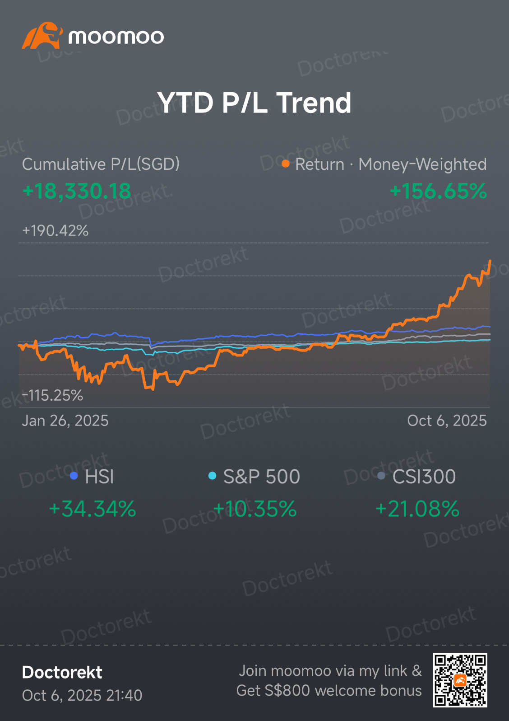Click the +18,330.18 cumulative profit value
This screenshot has width=509, height=721.
[x=77, y=191]
